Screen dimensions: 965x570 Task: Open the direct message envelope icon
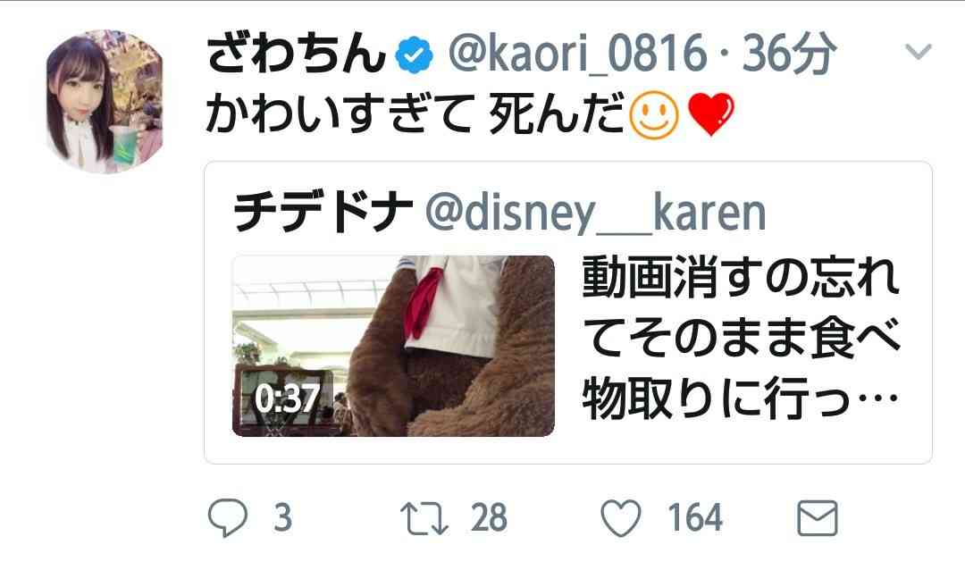click(x=818, y=517)
